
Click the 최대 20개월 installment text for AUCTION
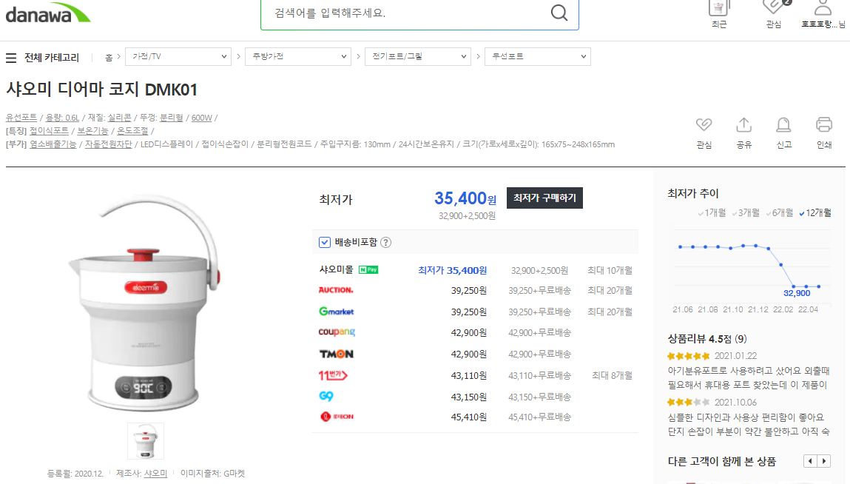pyautogui.click(x=610, y=291)
